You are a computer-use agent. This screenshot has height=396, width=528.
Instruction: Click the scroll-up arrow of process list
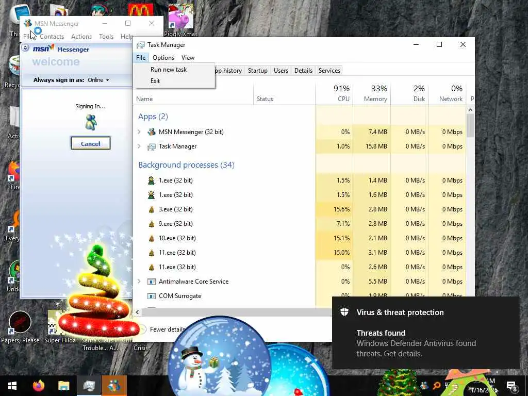tap(470, 110)
